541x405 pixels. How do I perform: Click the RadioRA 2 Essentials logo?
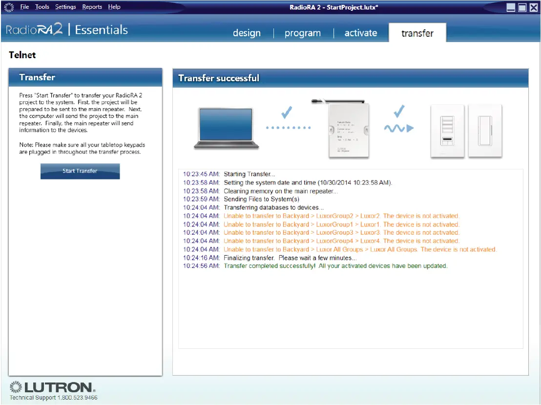pyautogui.click(x=66, y=30)
